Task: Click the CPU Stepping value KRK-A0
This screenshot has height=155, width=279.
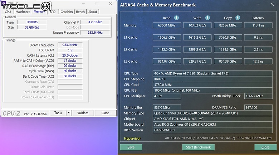Action: [212, 79]
